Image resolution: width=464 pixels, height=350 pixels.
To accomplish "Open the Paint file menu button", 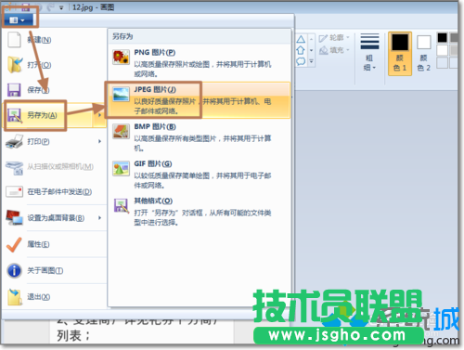I will pyautogui.click(x=18, y=20).
